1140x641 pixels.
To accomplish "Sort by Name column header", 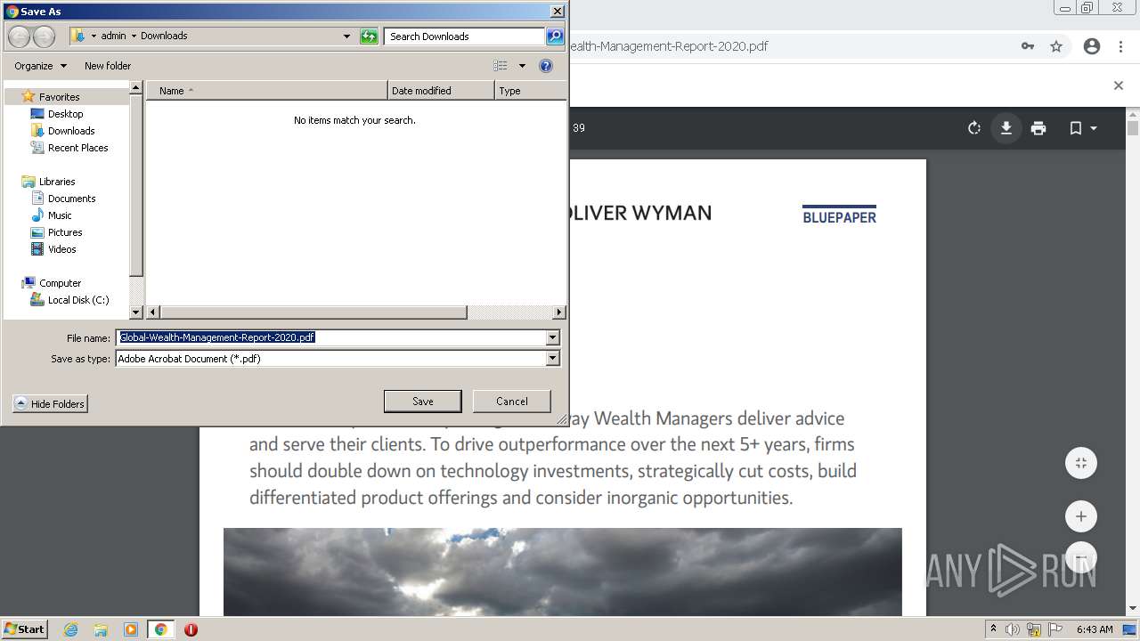I will point(267,91).
